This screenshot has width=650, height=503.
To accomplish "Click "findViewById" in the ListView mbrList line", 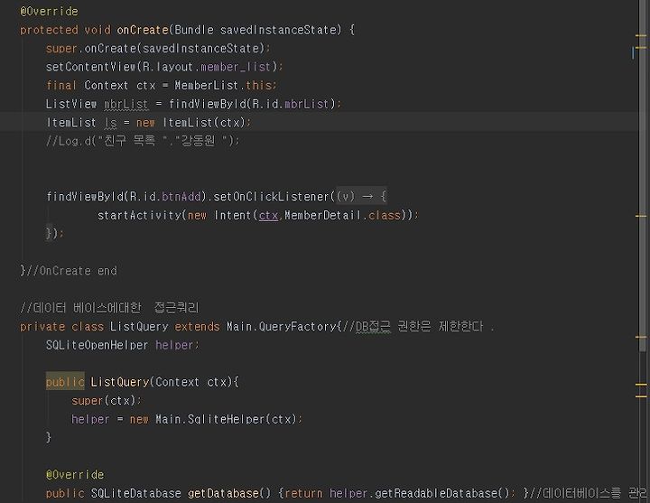I will pyautogui.click(x=207, y=104).
